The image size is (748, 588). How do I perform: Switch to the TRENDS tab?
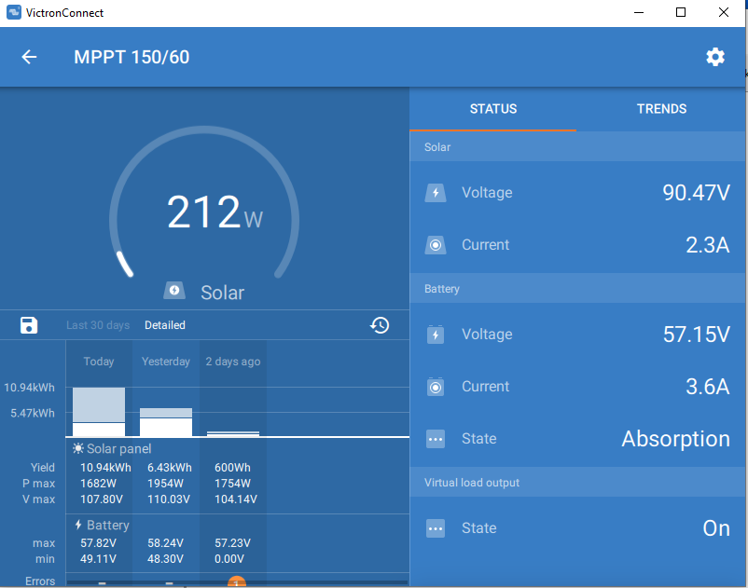[x=661, y=109]
